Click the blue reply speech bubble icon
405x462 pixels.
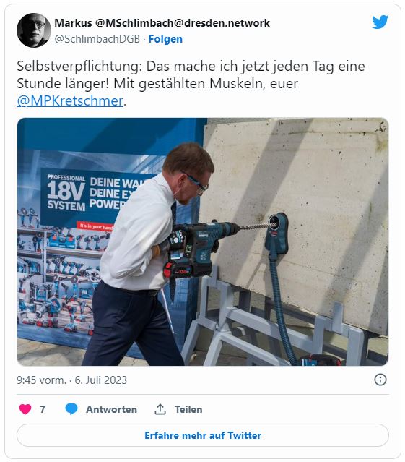coord(71,409)
